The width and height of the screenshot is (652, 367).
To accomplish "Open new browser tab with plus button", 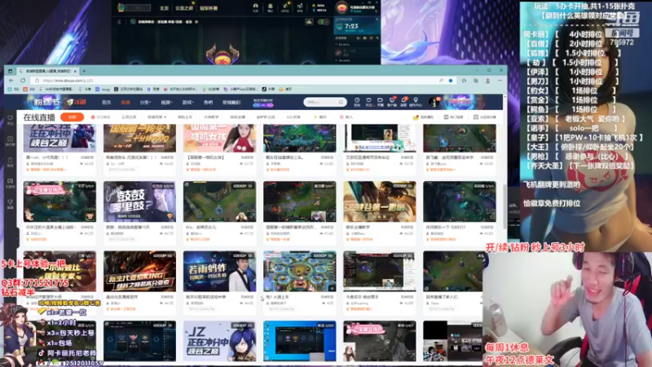I will [84, 71].
